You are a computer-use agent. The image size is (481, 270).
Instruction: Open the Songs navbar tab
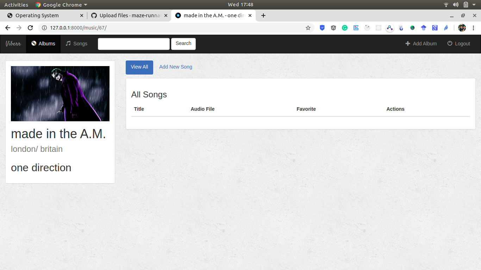tap(76, 44)
